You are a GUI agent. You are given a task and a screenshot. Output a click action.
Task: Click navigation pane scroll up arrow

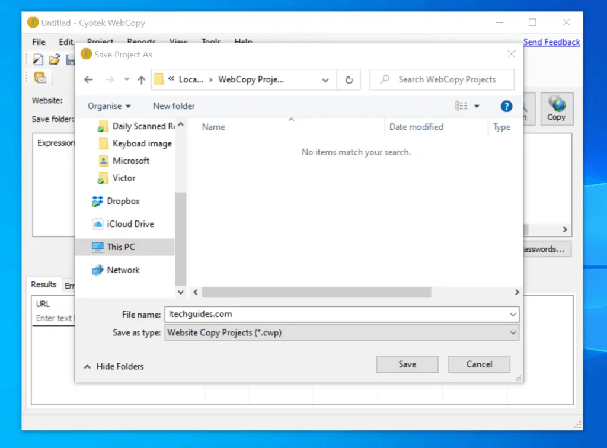180,124
